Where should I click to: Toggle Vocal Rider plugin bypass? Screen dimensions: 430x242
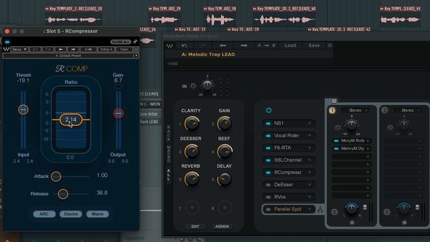coord(268,136)
